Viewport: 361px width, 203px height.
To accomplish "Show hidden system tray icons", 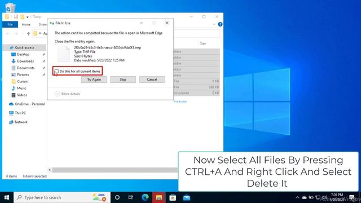I will [x=297, y=197].
